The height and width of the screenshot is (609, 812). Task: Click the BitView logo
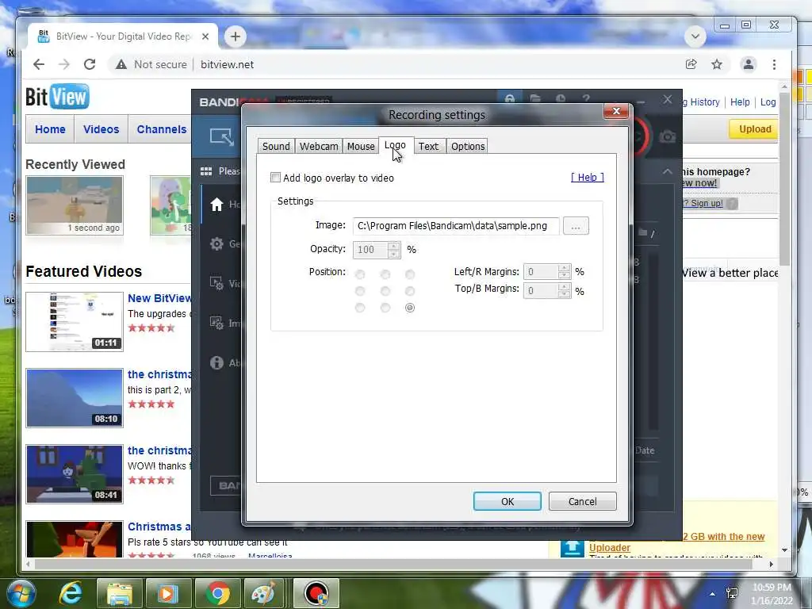(57, 96)
